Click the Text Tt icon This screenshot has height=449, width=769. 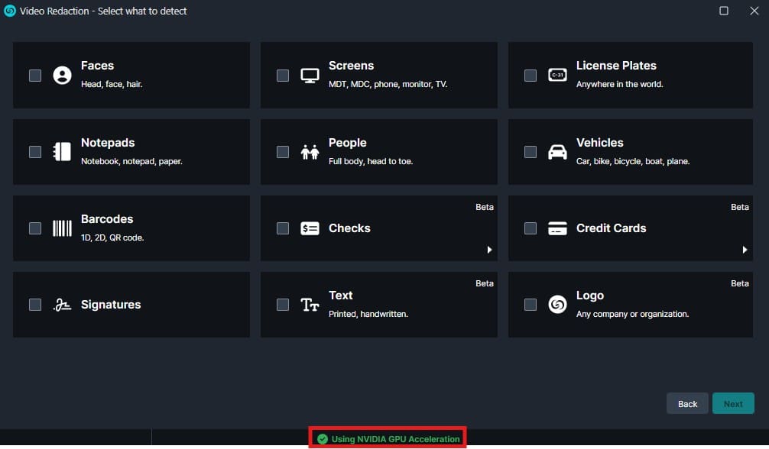click(310, 305)
